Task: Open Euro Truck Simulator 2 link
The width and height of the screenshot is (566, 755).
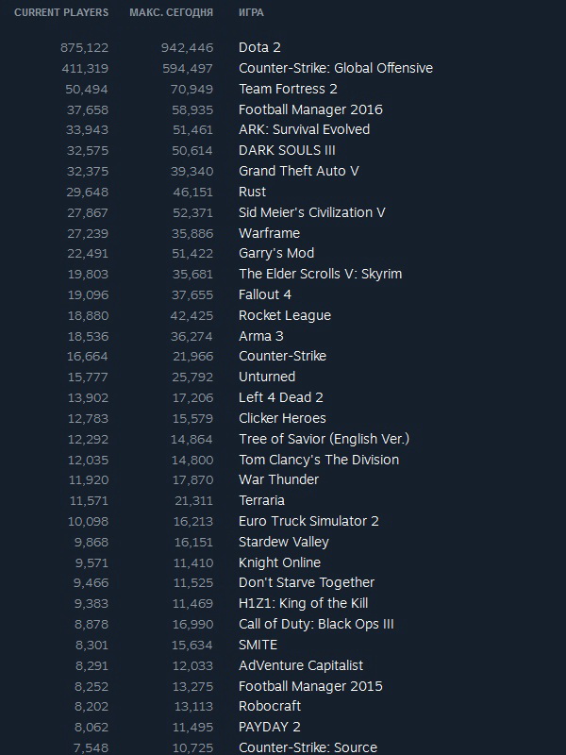Action: (x=309, y=521)
